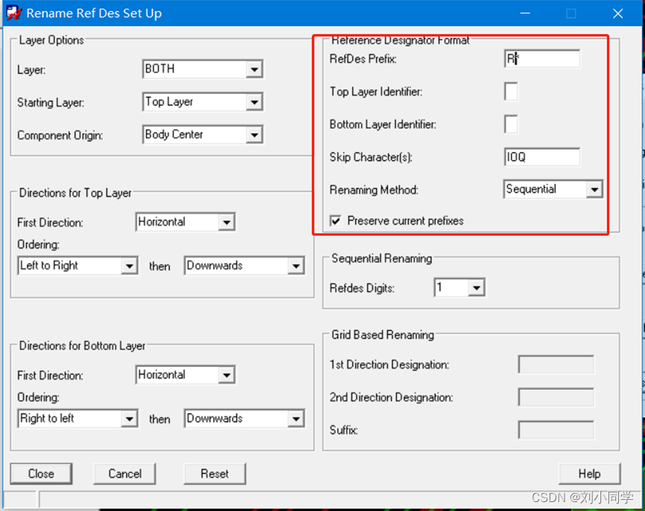Open Bottom Layer 'Right to left' ordering dropdown
The width and height of the screenshot is (645, 511).
click(x=129, y=419)
